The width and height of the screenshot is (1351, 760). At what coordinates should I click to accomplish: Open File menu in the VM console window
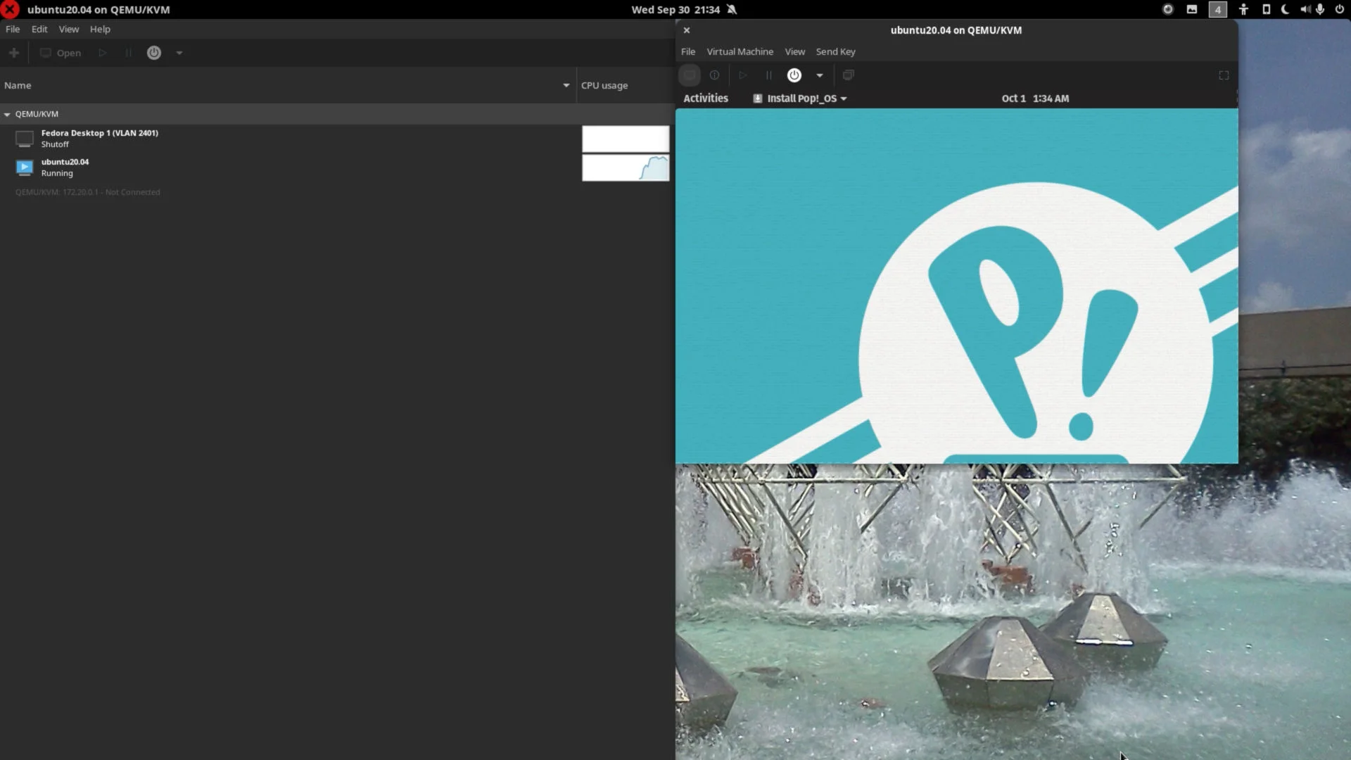[688, 51]
